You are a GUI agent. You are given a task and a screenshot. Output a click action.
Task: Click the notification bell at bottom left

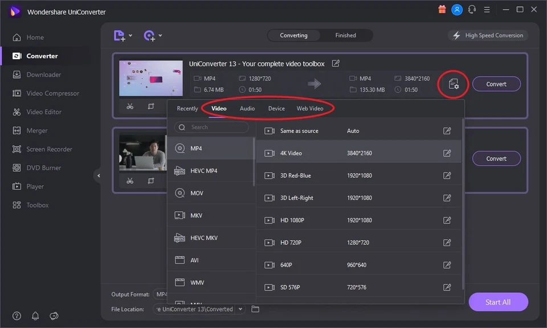coord(34,315)
